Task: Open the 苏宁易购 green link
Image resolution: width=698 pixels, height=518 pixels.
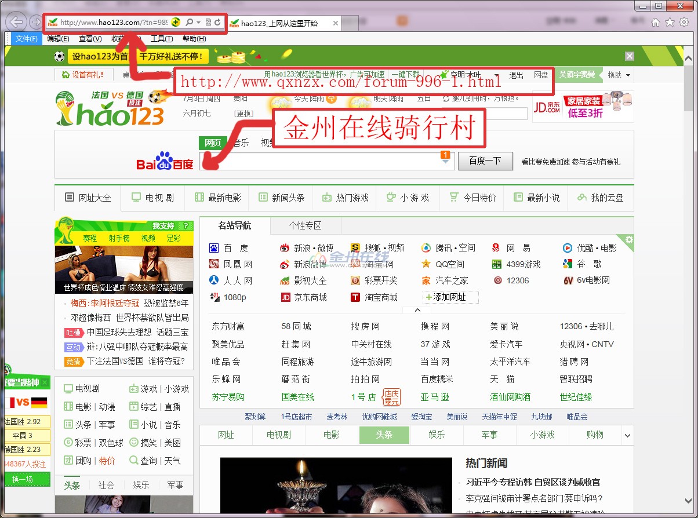Action: (228, 397)
